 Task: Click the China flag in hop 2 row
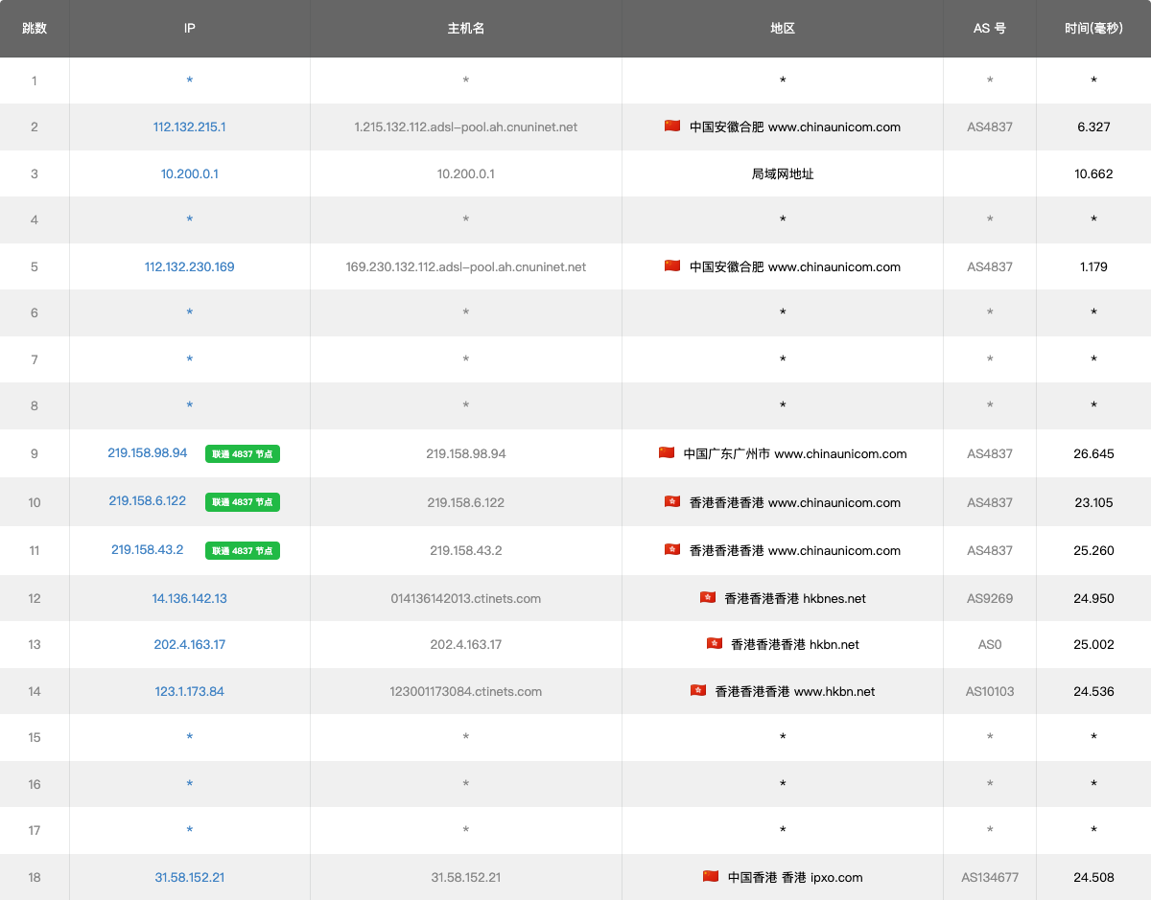coord(672,127)
